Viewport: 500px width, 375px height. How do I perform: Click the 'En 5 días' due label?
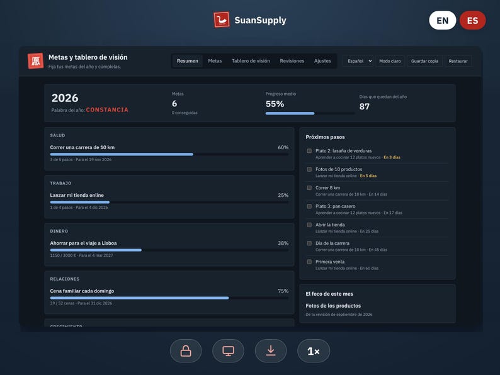pyautogui.click(x=368, y=176)
